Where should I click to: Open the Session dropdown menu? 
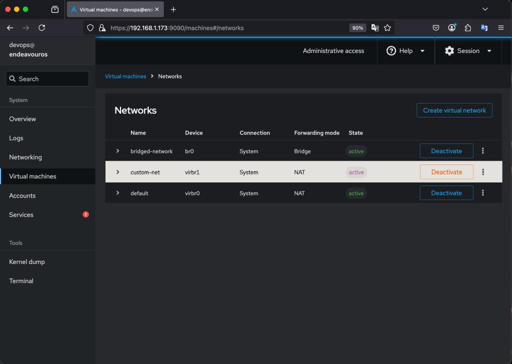468,51
